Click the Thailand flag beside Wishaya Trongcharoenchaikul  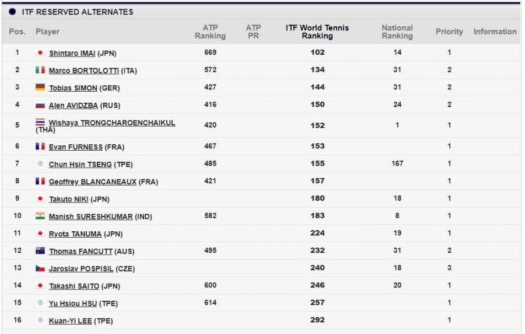(x=40, y=122)
